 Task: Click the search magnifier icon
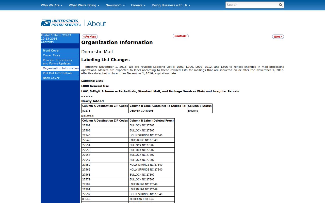click(281, 5)
